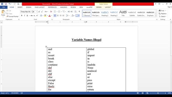Click the table move handle
172x97 pixels.
click(46, 47)
